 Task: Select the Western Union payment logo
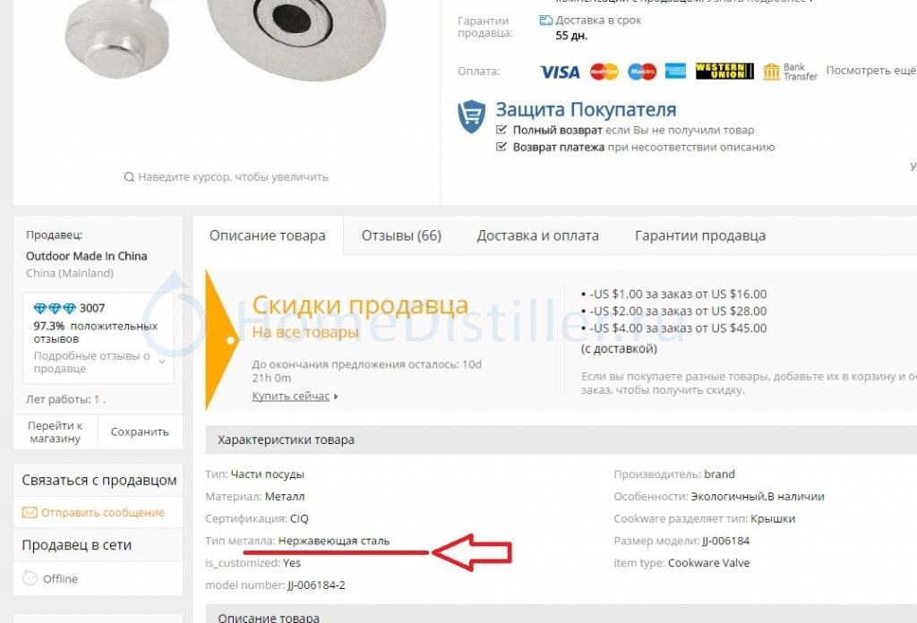[x=724, y=72]
